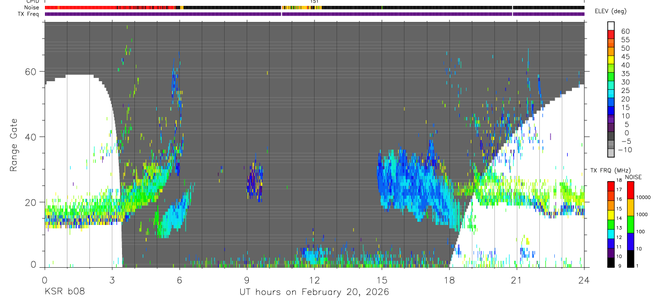Click the yellow TX FRQ swatch between 14 and 15

[611, 214]
